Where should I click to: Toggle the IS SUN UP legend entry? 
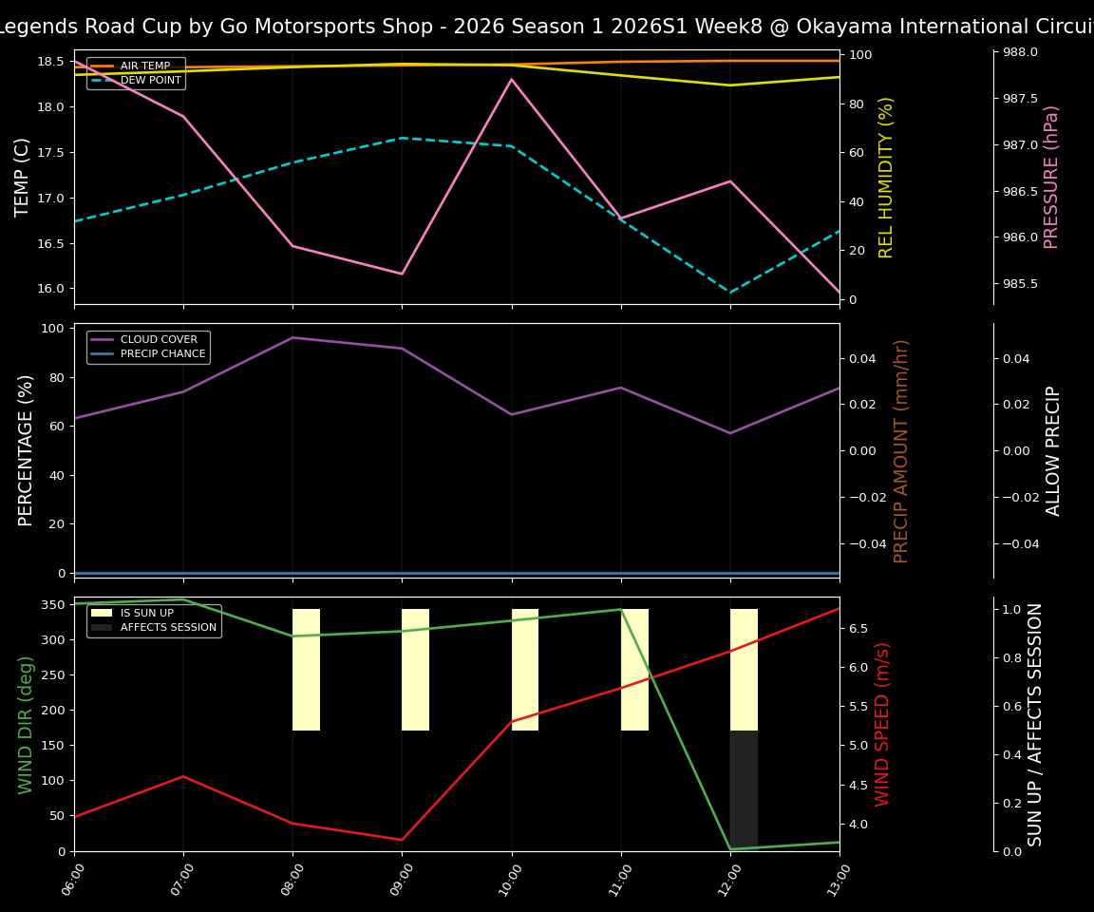152,611
